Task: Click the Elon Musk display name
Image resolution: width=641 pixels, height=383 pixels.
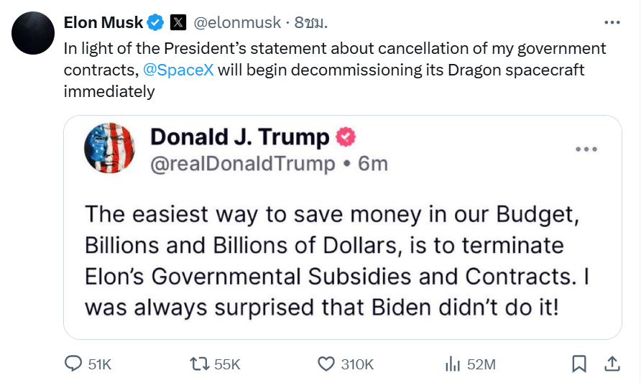Action: coord(103,23)
